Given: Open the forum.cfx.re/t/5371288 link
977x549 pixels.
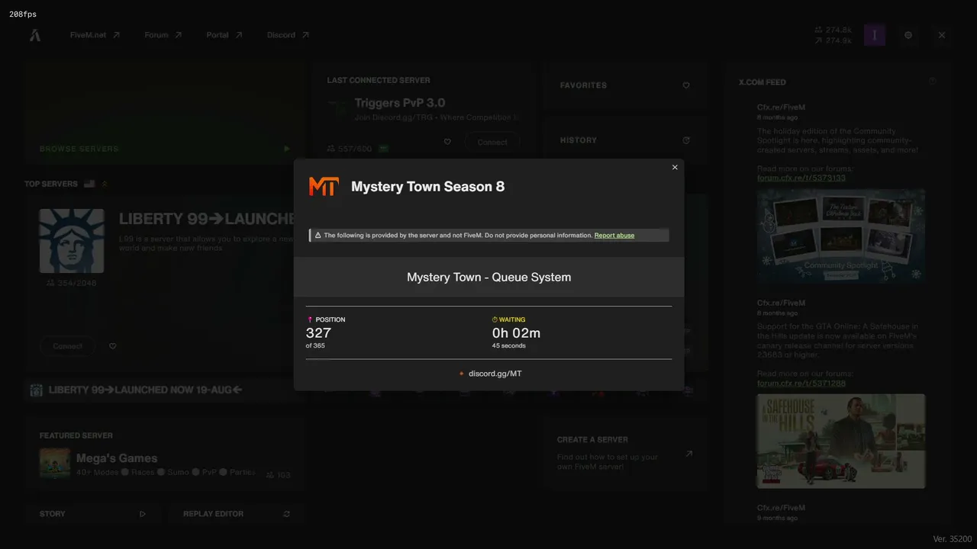Looking at the screenshot, I should click(801, 383).
